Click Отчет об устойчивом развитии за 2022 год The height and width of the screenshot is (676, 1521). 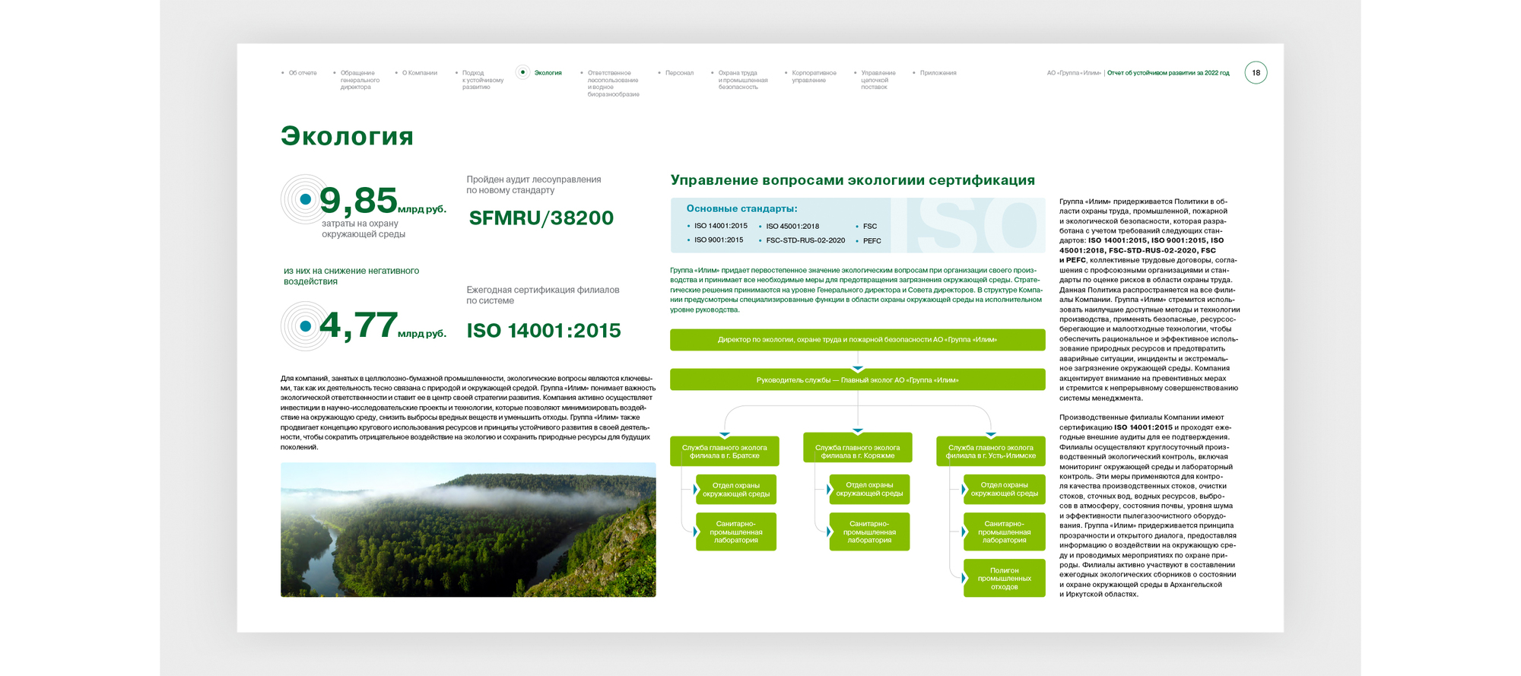1168,73
